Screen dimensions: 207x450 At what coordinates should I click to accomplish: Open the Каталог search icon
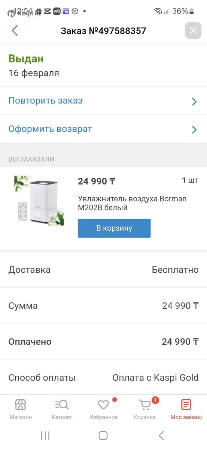(x=62, y=405)
